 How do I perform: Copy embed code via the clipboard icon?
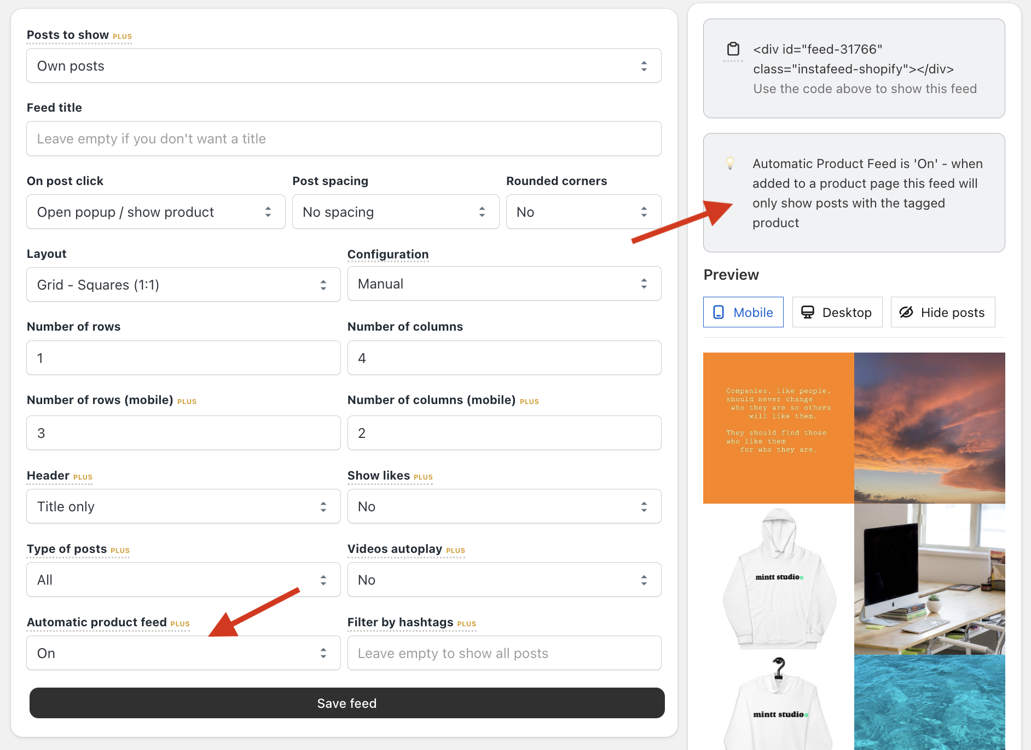click(733, 49)
